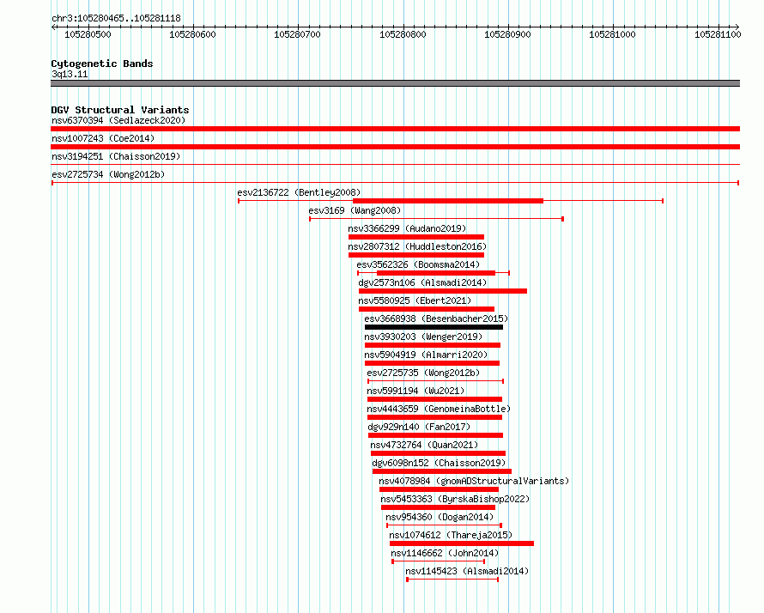Open nsv2807312 (Huddleston2016) label
This screenshot has height=613, width=764.
tap(417, 246)
